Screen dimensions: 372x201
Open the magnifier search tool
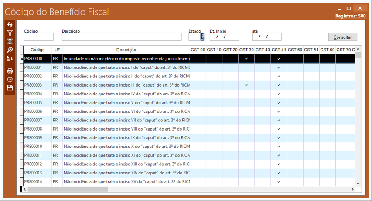click(10, 50)
